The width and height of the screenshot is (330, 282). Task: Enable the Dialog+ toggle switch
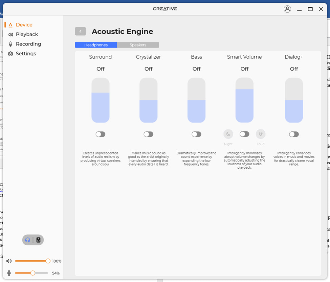pos(294,134)
